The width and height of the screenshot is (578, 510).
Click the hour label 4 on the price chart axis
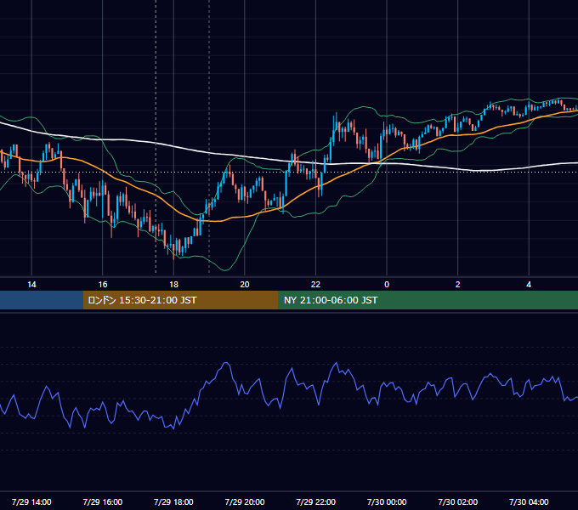pyautogui.click(x=529, y=285)
